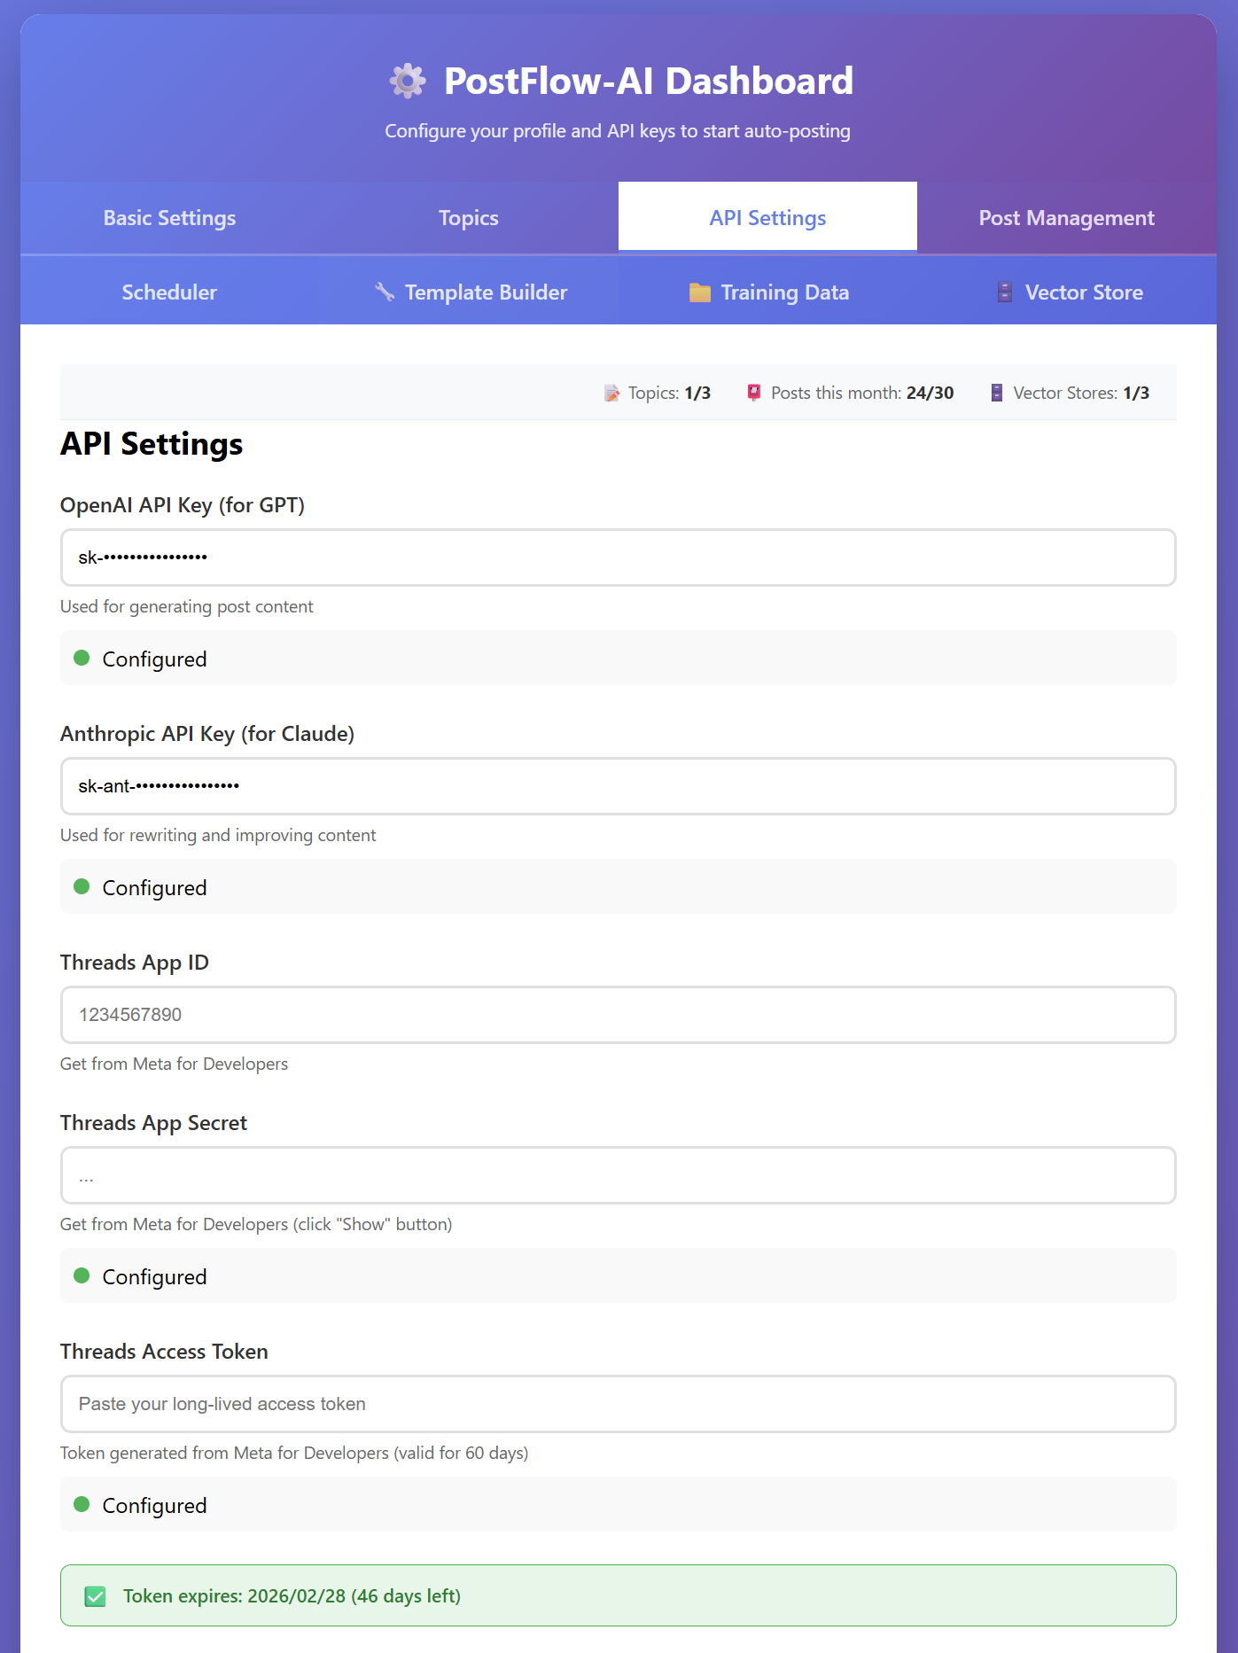Image resolution: width=1238 pixels, height=1653 pixels.
Task: Click the pin icon beside Posts this month
Action: click(754, 393)
